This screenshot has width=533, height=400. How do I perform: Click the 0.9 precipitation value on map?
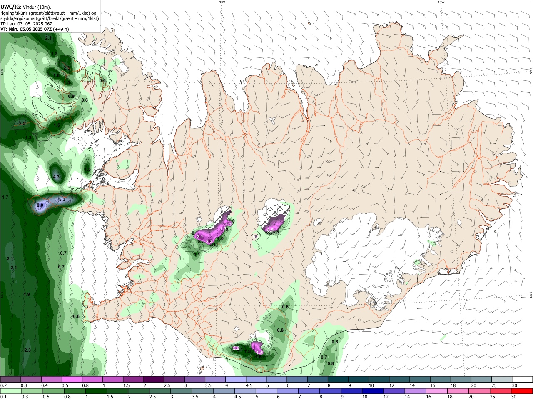71,97
